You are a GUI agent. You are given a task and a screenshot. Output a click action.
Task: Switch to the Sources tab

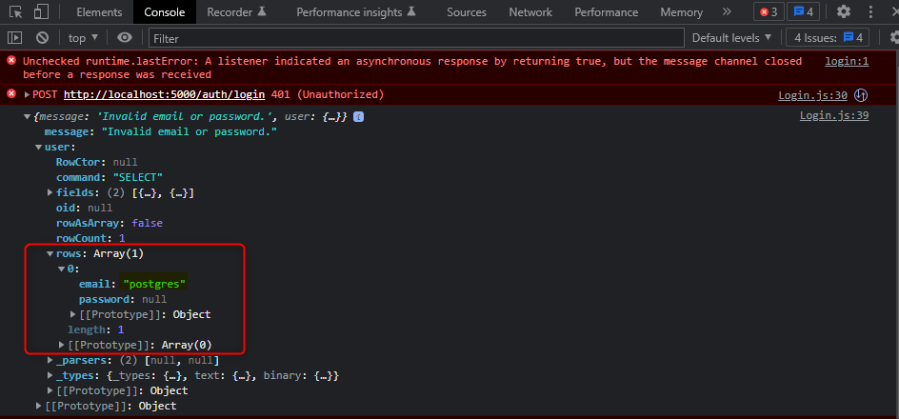coord(466,12)
